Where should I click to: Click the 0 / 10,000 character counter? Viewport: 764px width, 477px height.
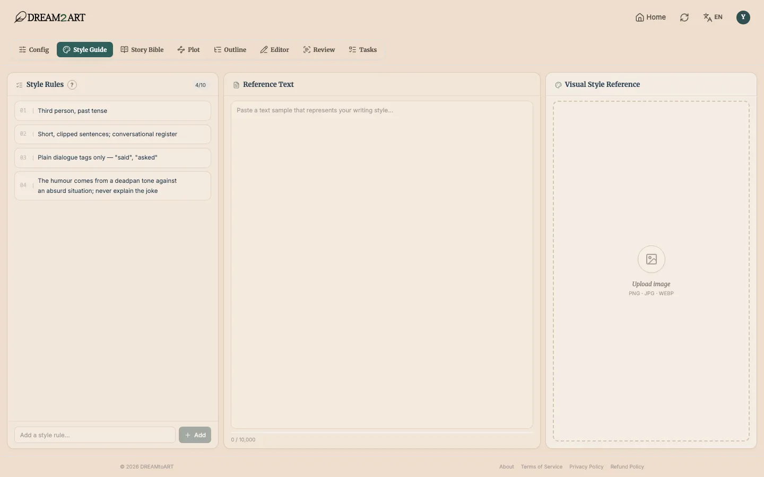243,440
